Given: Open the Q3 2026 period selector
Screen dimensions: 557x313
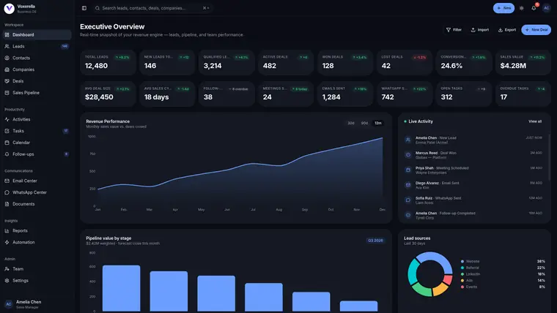Looking at the screenshot, I should coord(375,241).
